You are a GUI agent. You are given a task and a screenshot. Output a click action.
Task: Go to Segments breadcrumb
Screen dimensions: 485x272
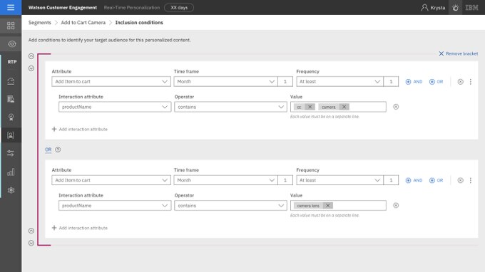[x=40, y=23]
